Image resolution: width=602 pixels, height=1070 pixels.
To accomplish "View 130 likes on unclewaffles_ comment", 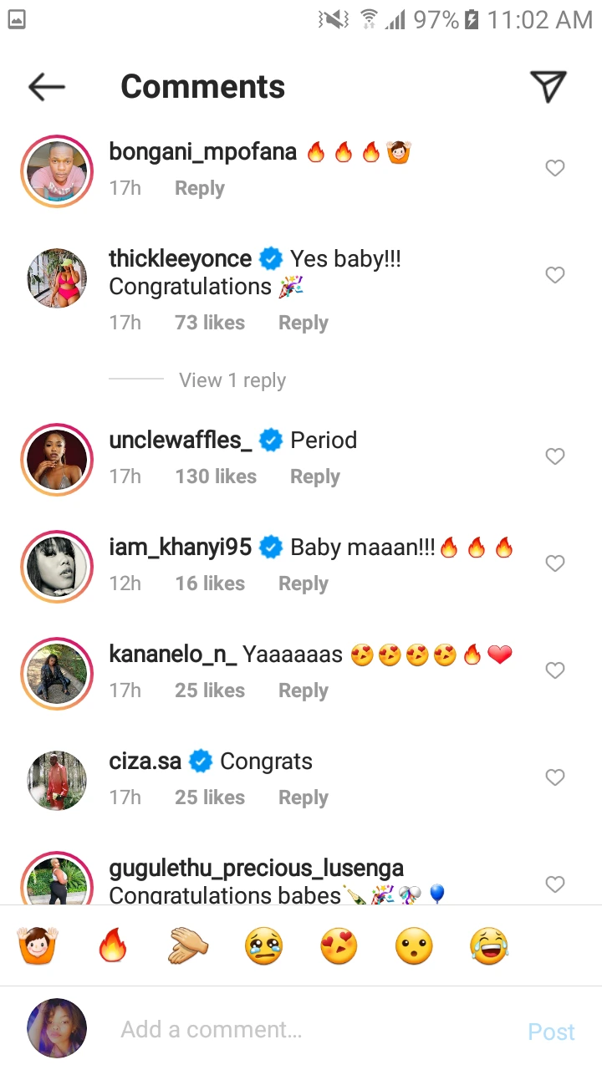I will [216, 476].
